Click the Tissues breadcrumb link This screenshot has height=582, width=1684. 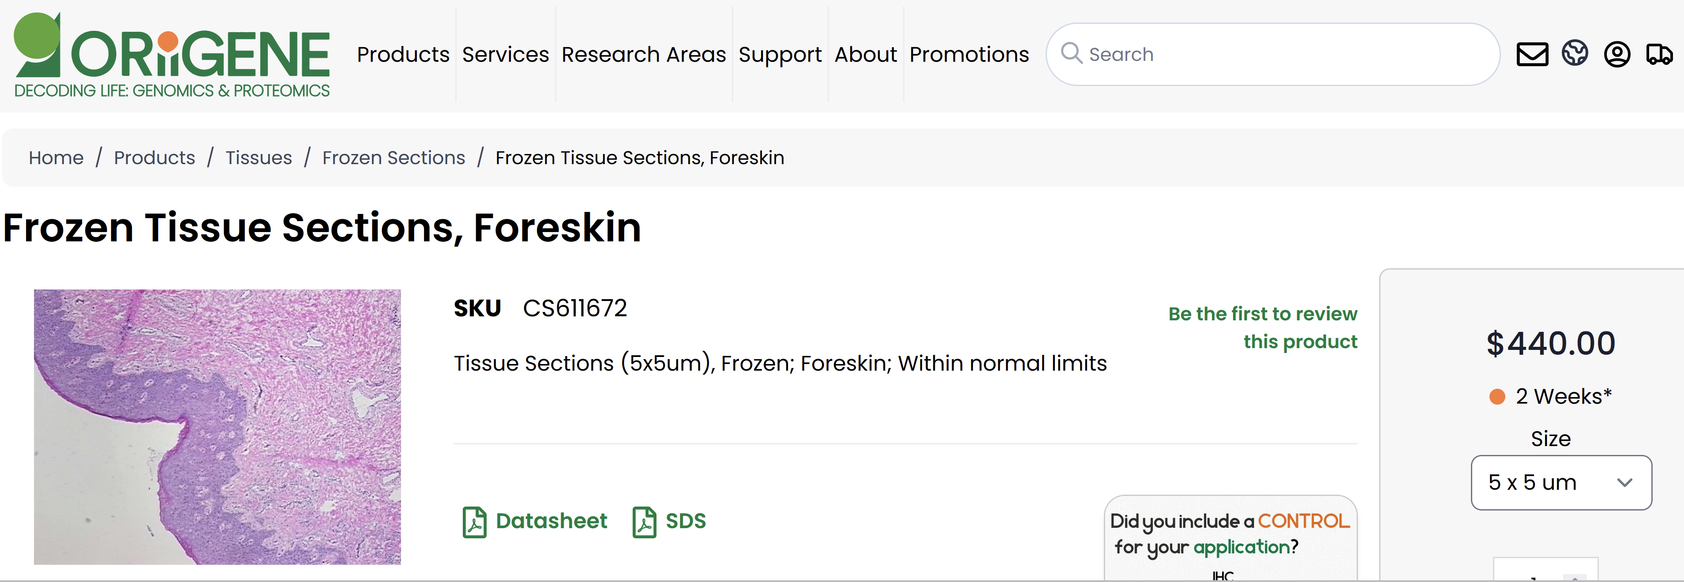tap(258, 158)
